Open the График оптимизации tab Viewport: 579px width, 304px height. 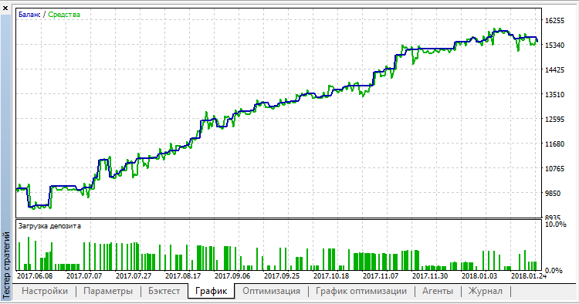361,291
